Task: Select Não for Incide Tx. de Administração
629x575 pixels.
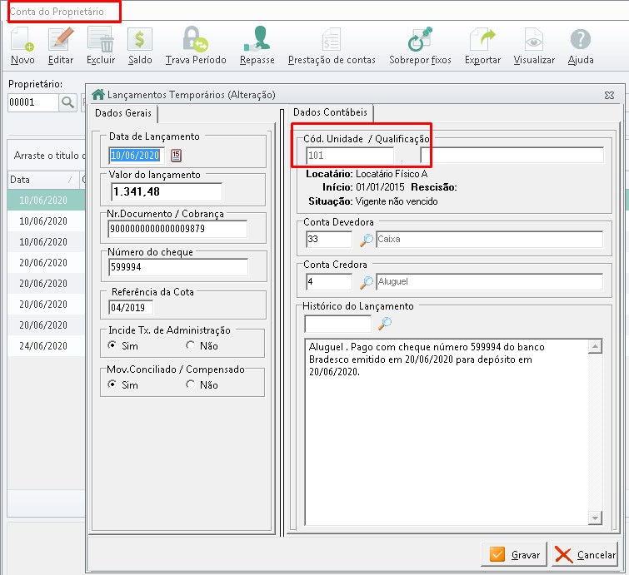Action: point(191,345)
